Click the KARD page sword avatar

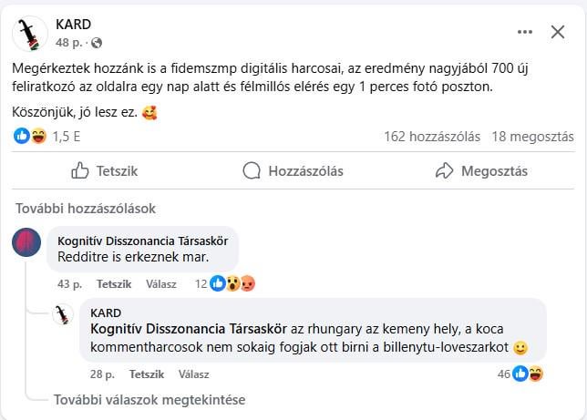30,34
